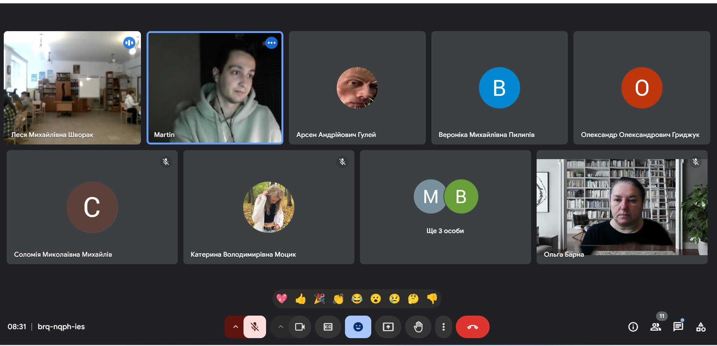Expand audio settings arrow next to microphone

pos(235,327)
